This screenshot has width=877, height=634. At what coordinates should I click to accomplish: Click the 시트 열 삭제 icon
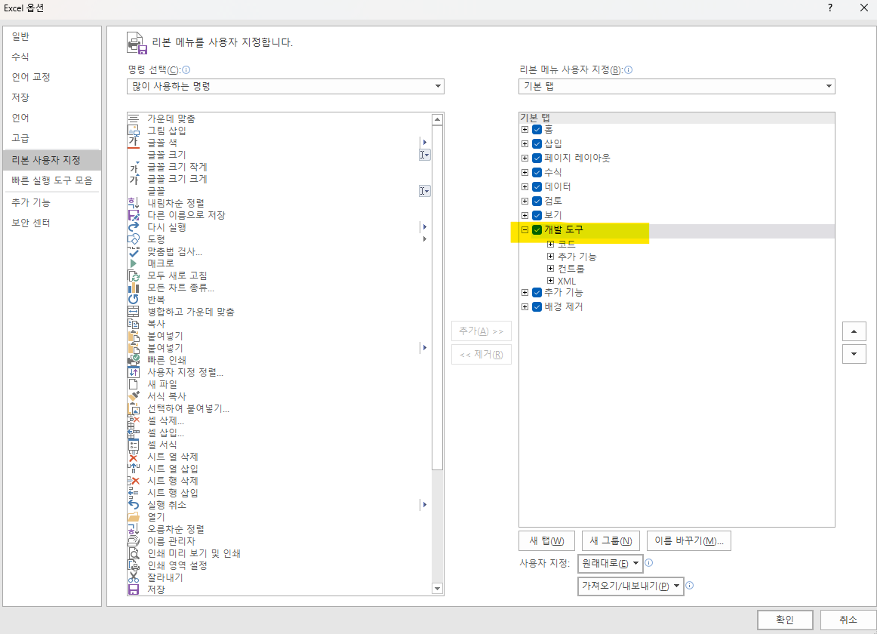[133, 457]
